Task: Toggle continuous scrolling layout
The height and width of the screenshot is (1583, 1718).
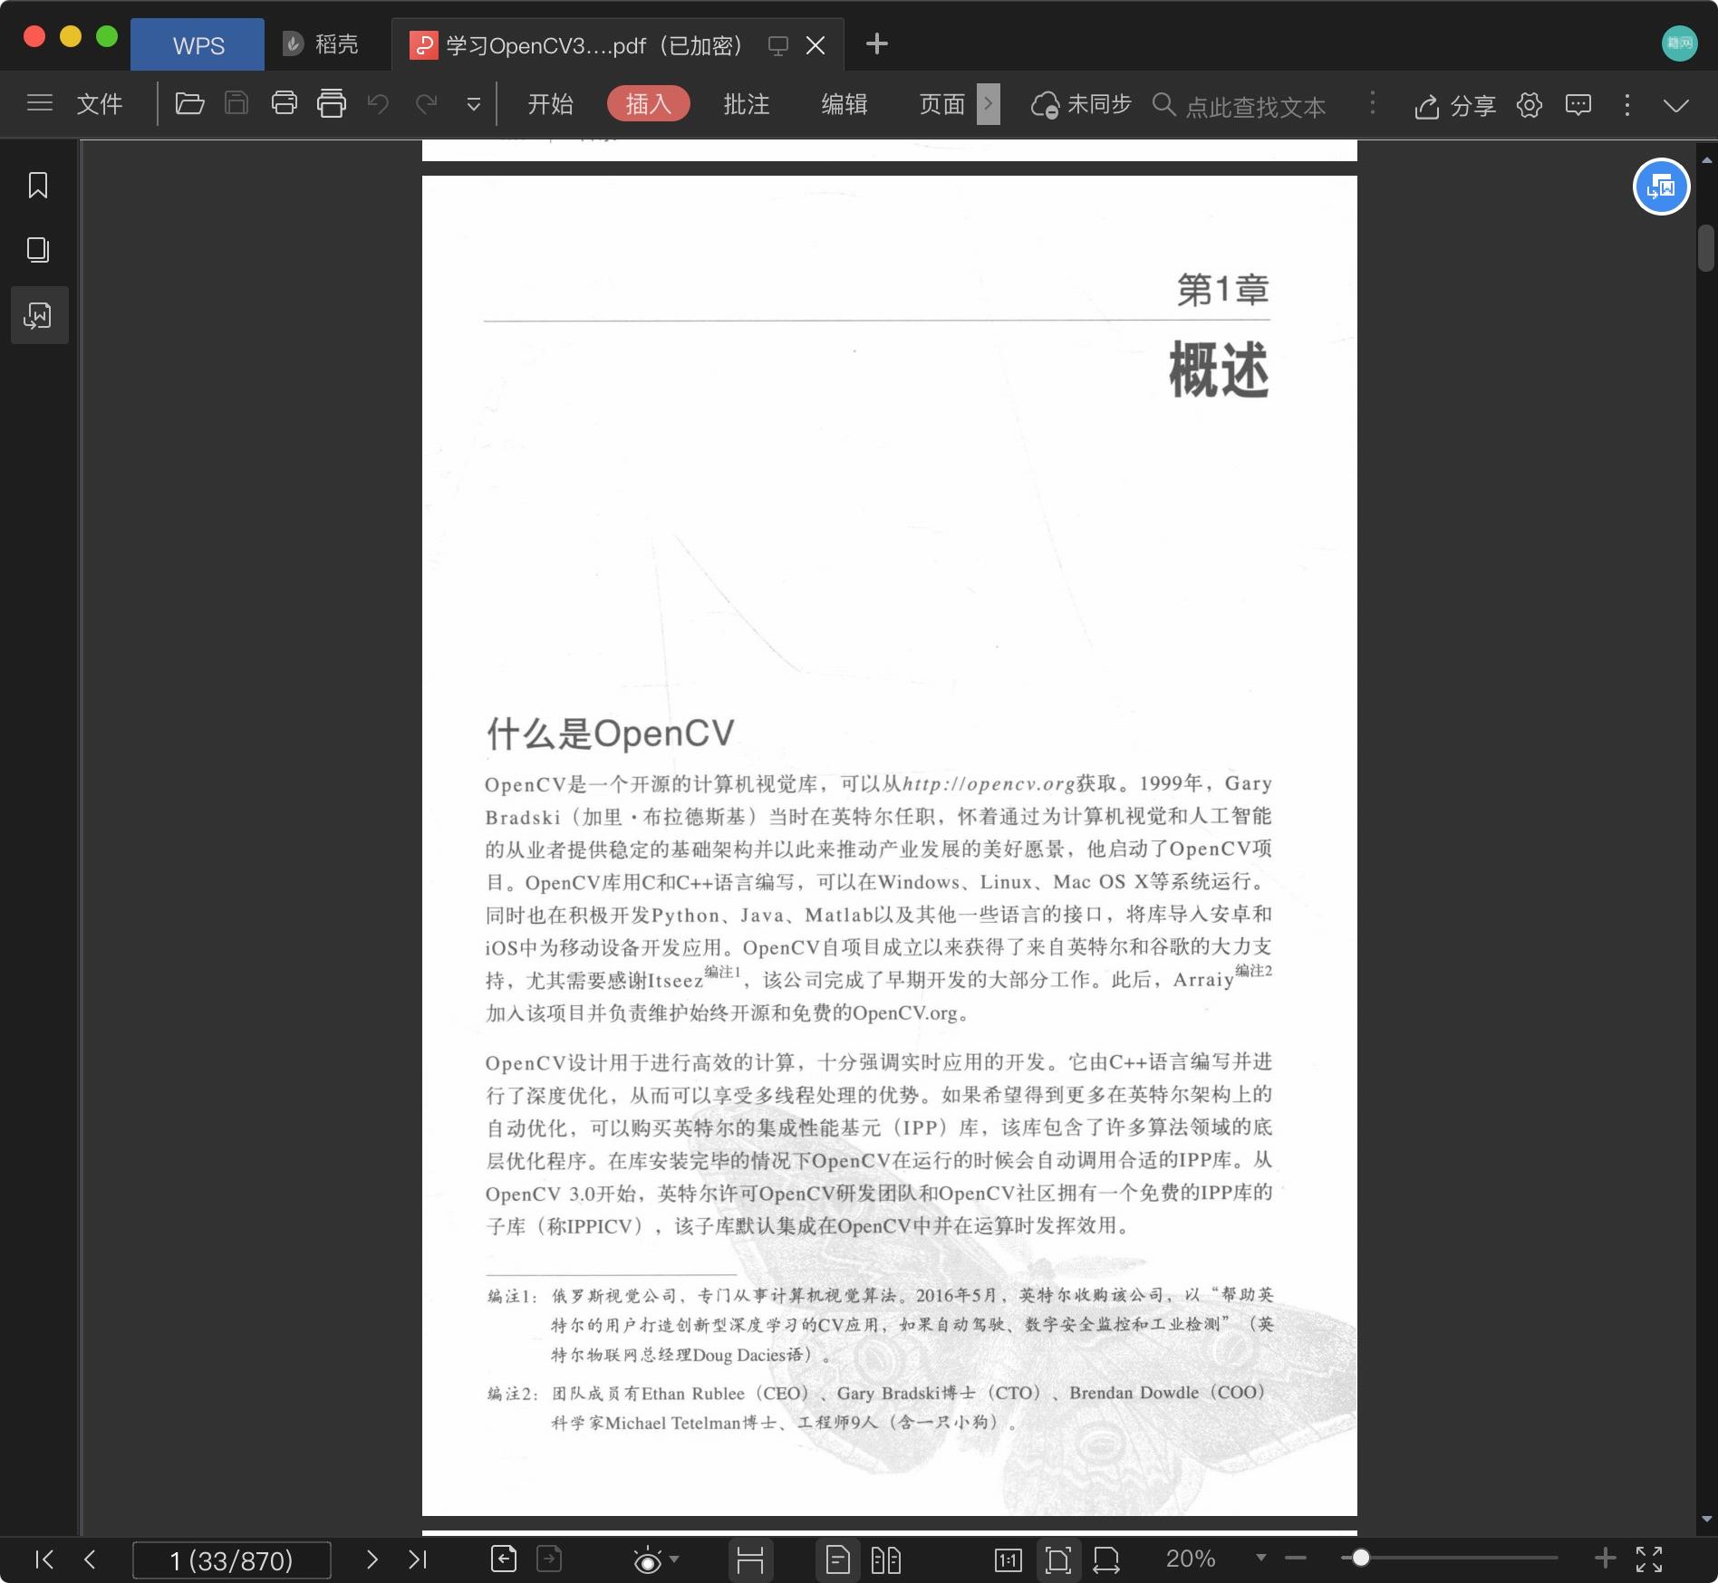Action: pyautogui.click(x=750, y=1559)
